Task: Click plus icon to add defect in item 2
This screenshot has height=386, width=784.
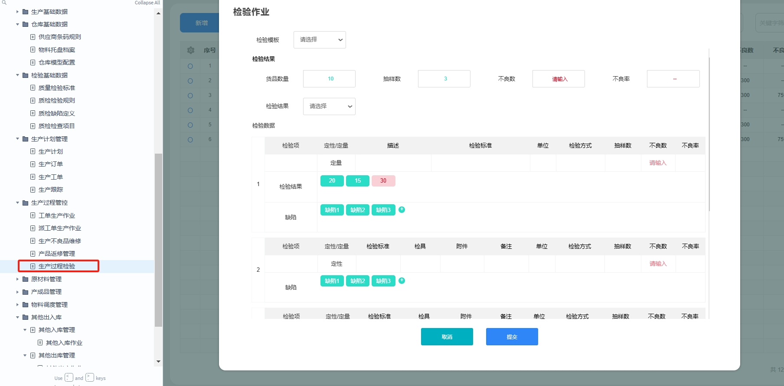Action: pyautogui.click(x=402, y=280)
